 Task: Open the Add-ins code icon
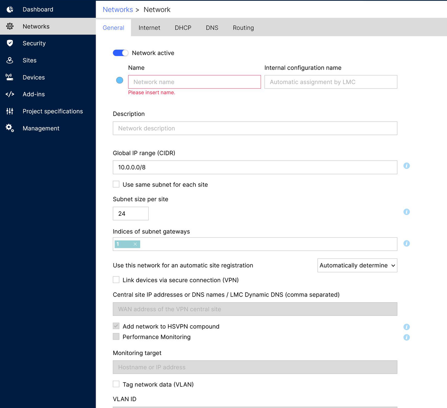10,94
